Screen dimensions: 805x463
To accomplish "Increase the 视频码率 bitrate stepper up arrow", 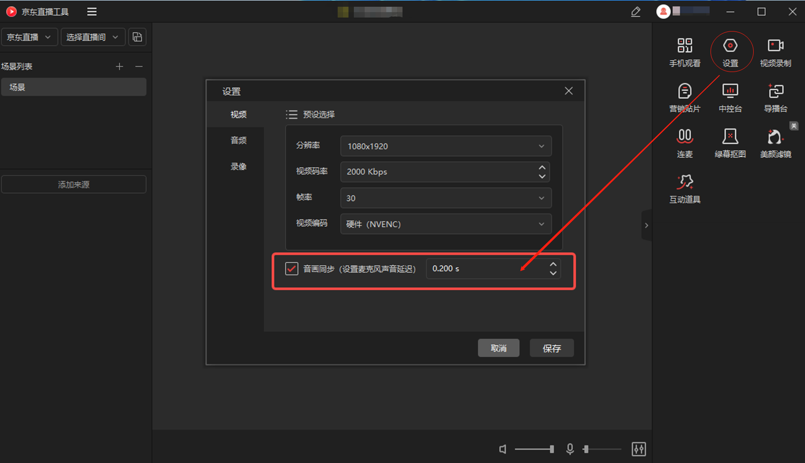I will 542,167.
